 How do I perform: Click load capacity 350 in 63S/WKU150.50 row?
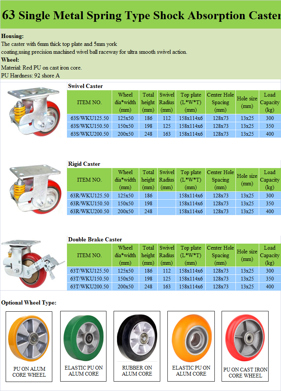click(x=270, y=126)
